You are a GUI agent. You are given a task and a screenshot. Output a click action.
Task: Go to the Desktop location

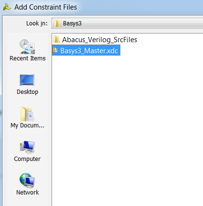(x=27, y=85)
